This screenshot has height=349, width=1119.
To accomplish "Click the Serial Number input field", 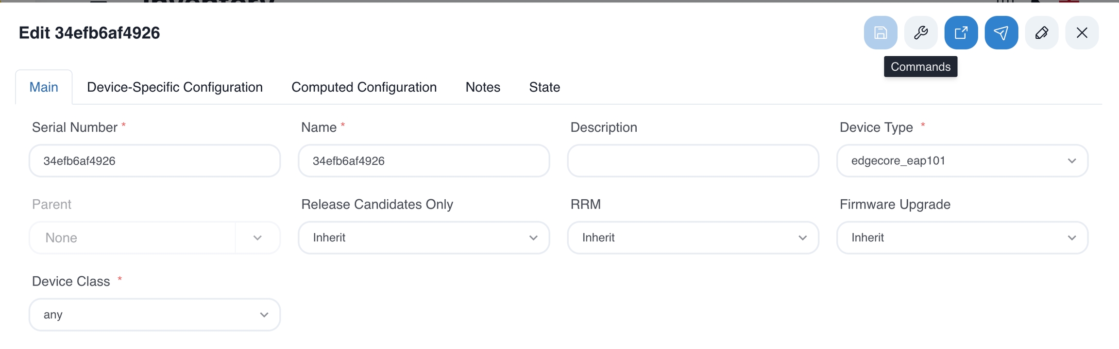I will 154,160.
